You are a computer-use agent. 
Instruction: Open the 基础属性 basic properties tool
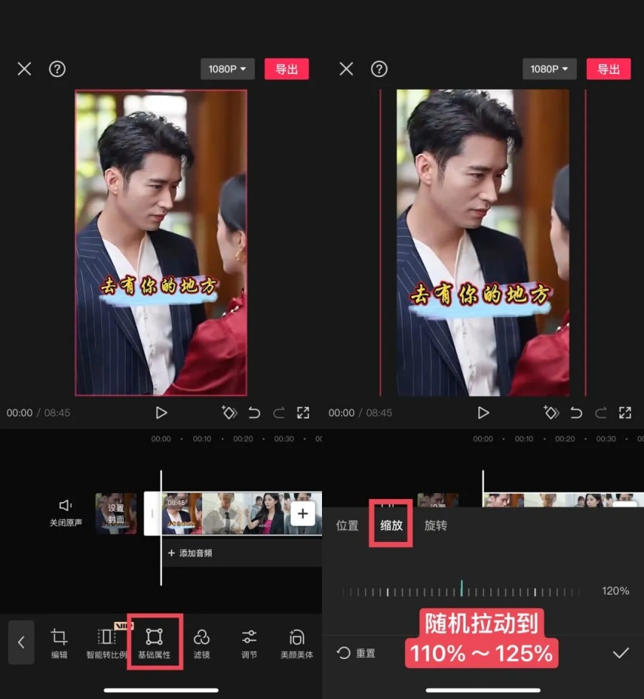point(154,643)
